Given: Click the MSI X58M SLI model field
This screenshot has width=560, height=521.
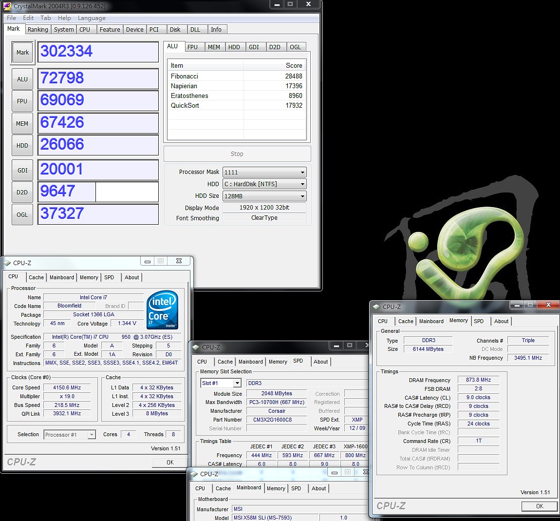Looking at the screenshot, I should tap(275, 518).
